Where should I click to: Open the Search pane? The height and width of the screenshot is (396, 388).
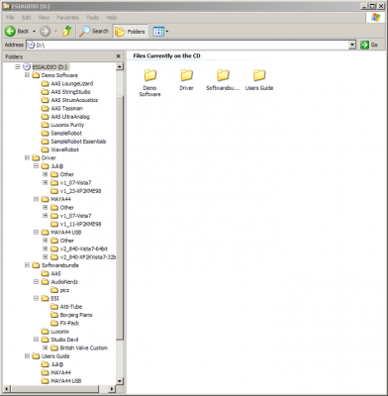click(x=94, y=32)
